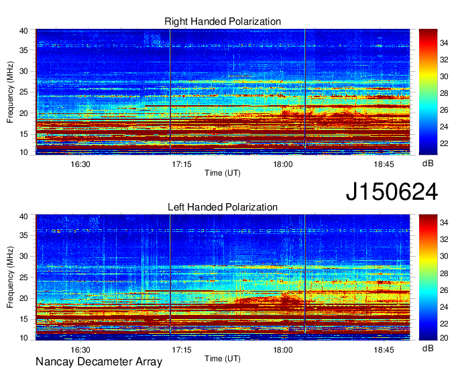Click the 'Time (UT)' label under top plot

pos(223,173)
